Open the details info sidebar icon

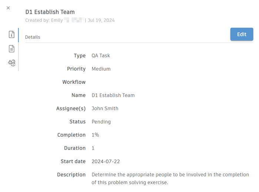[x=11, y=35]
